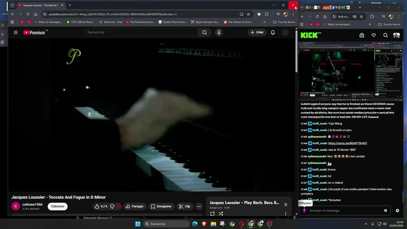The width and height of the screenshot is (407, 229).
Task: Open the apps grid in YouTube bookmarks bar
Action: pyautogui.click(x=12, y=22)
